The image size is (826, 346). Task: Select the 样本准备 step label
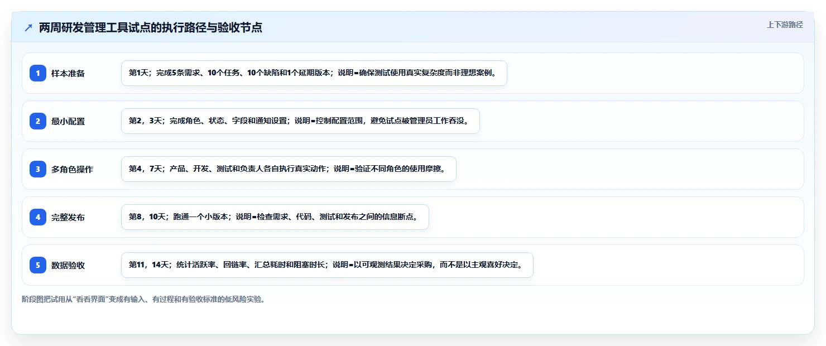[x=68, y=73]
